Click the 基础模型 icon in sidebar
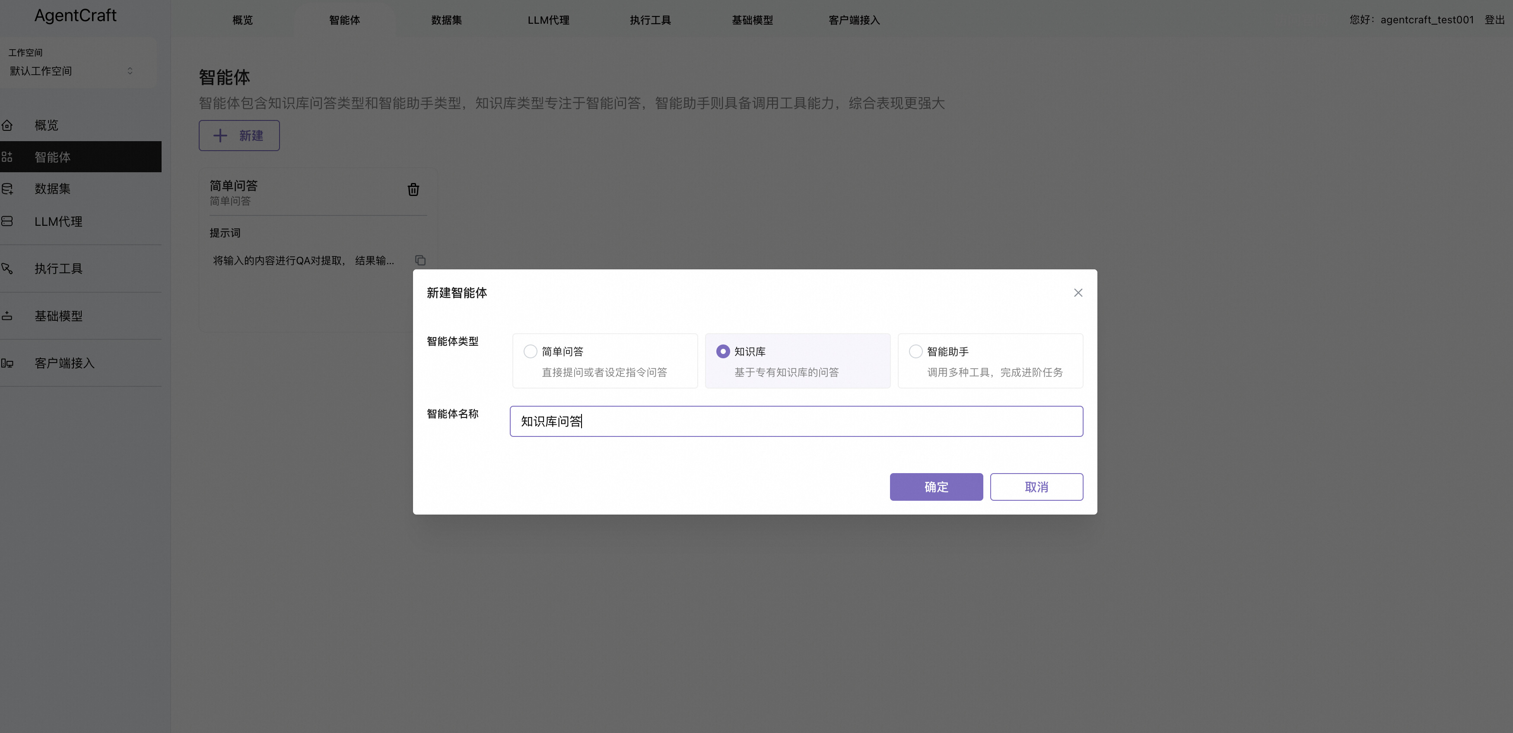The image size is (1513, 733). pyautogui.click(x=7, y=316)
